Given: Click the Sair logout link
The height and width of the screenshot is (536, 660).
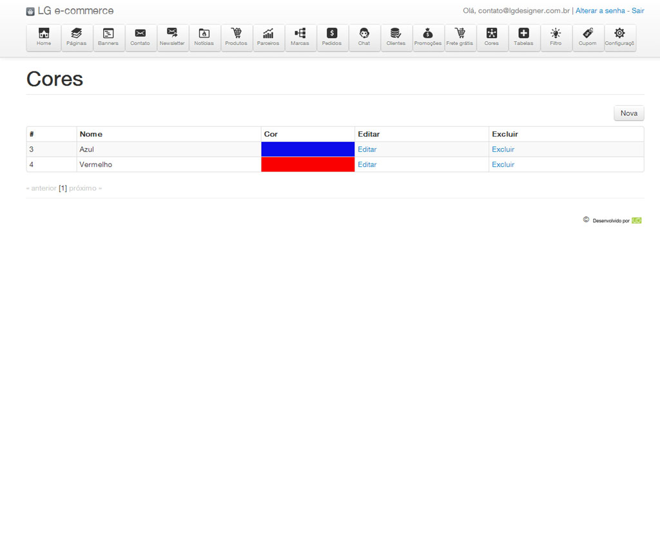Looking at the screenshot, I should coord(637,11).
